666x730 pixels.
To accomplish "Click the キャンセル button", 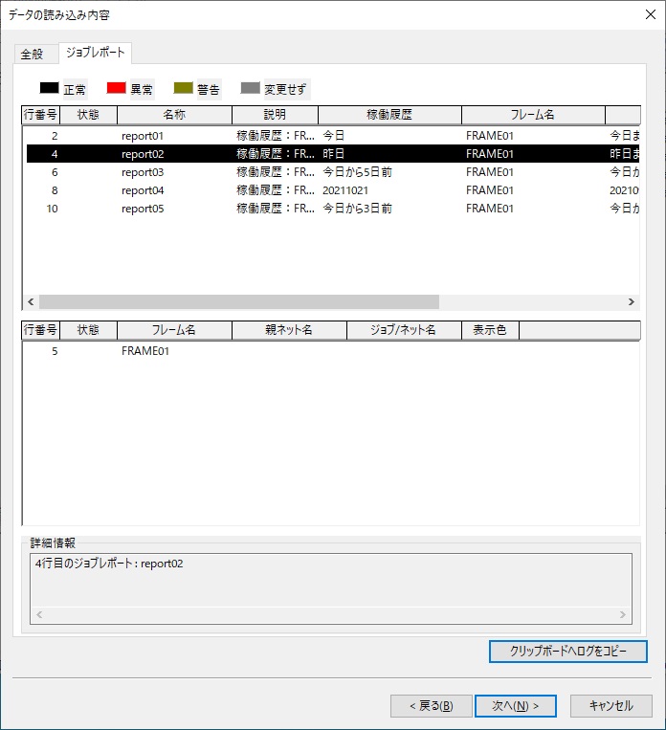I will point(611,706).
